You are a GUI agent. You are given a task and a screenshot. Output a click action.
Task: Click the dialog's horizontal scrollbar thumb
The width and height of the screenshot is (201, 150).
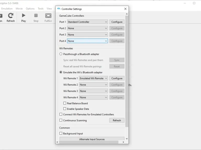(x=89, y=142)
